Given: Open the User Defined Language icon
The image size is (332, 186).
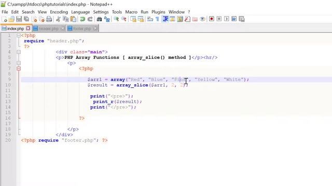Looking at the screenshot, I should (x=172, y=19).
